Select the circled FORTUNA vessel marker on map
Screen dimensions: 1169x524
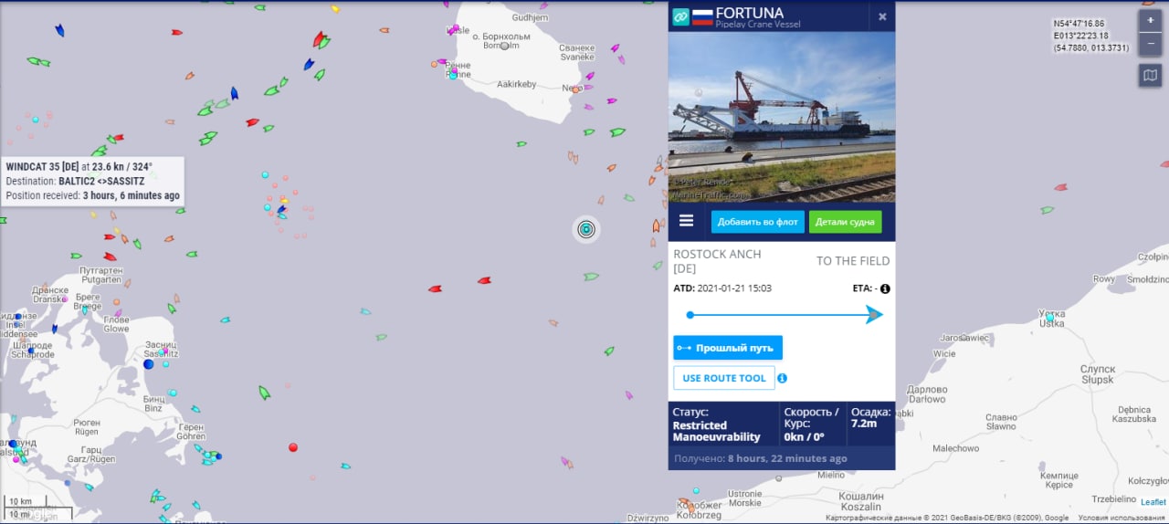click(586, 229)
